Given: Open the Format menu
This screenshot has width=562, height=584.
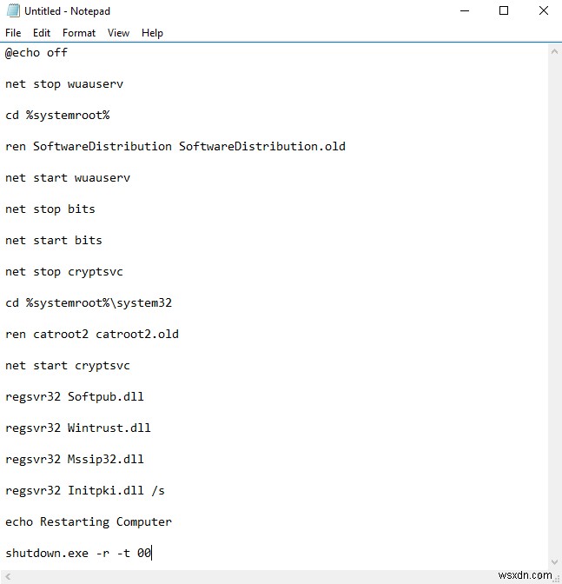Looking at the screenshot, I should click(x=79, y=33).
